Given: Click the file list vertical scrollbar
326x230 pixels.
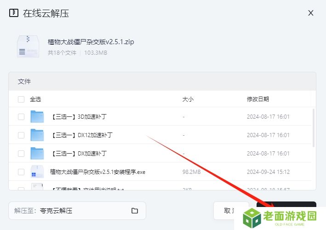Looking at the screenshot, I should pyautogui.click(x=314, y=128).
